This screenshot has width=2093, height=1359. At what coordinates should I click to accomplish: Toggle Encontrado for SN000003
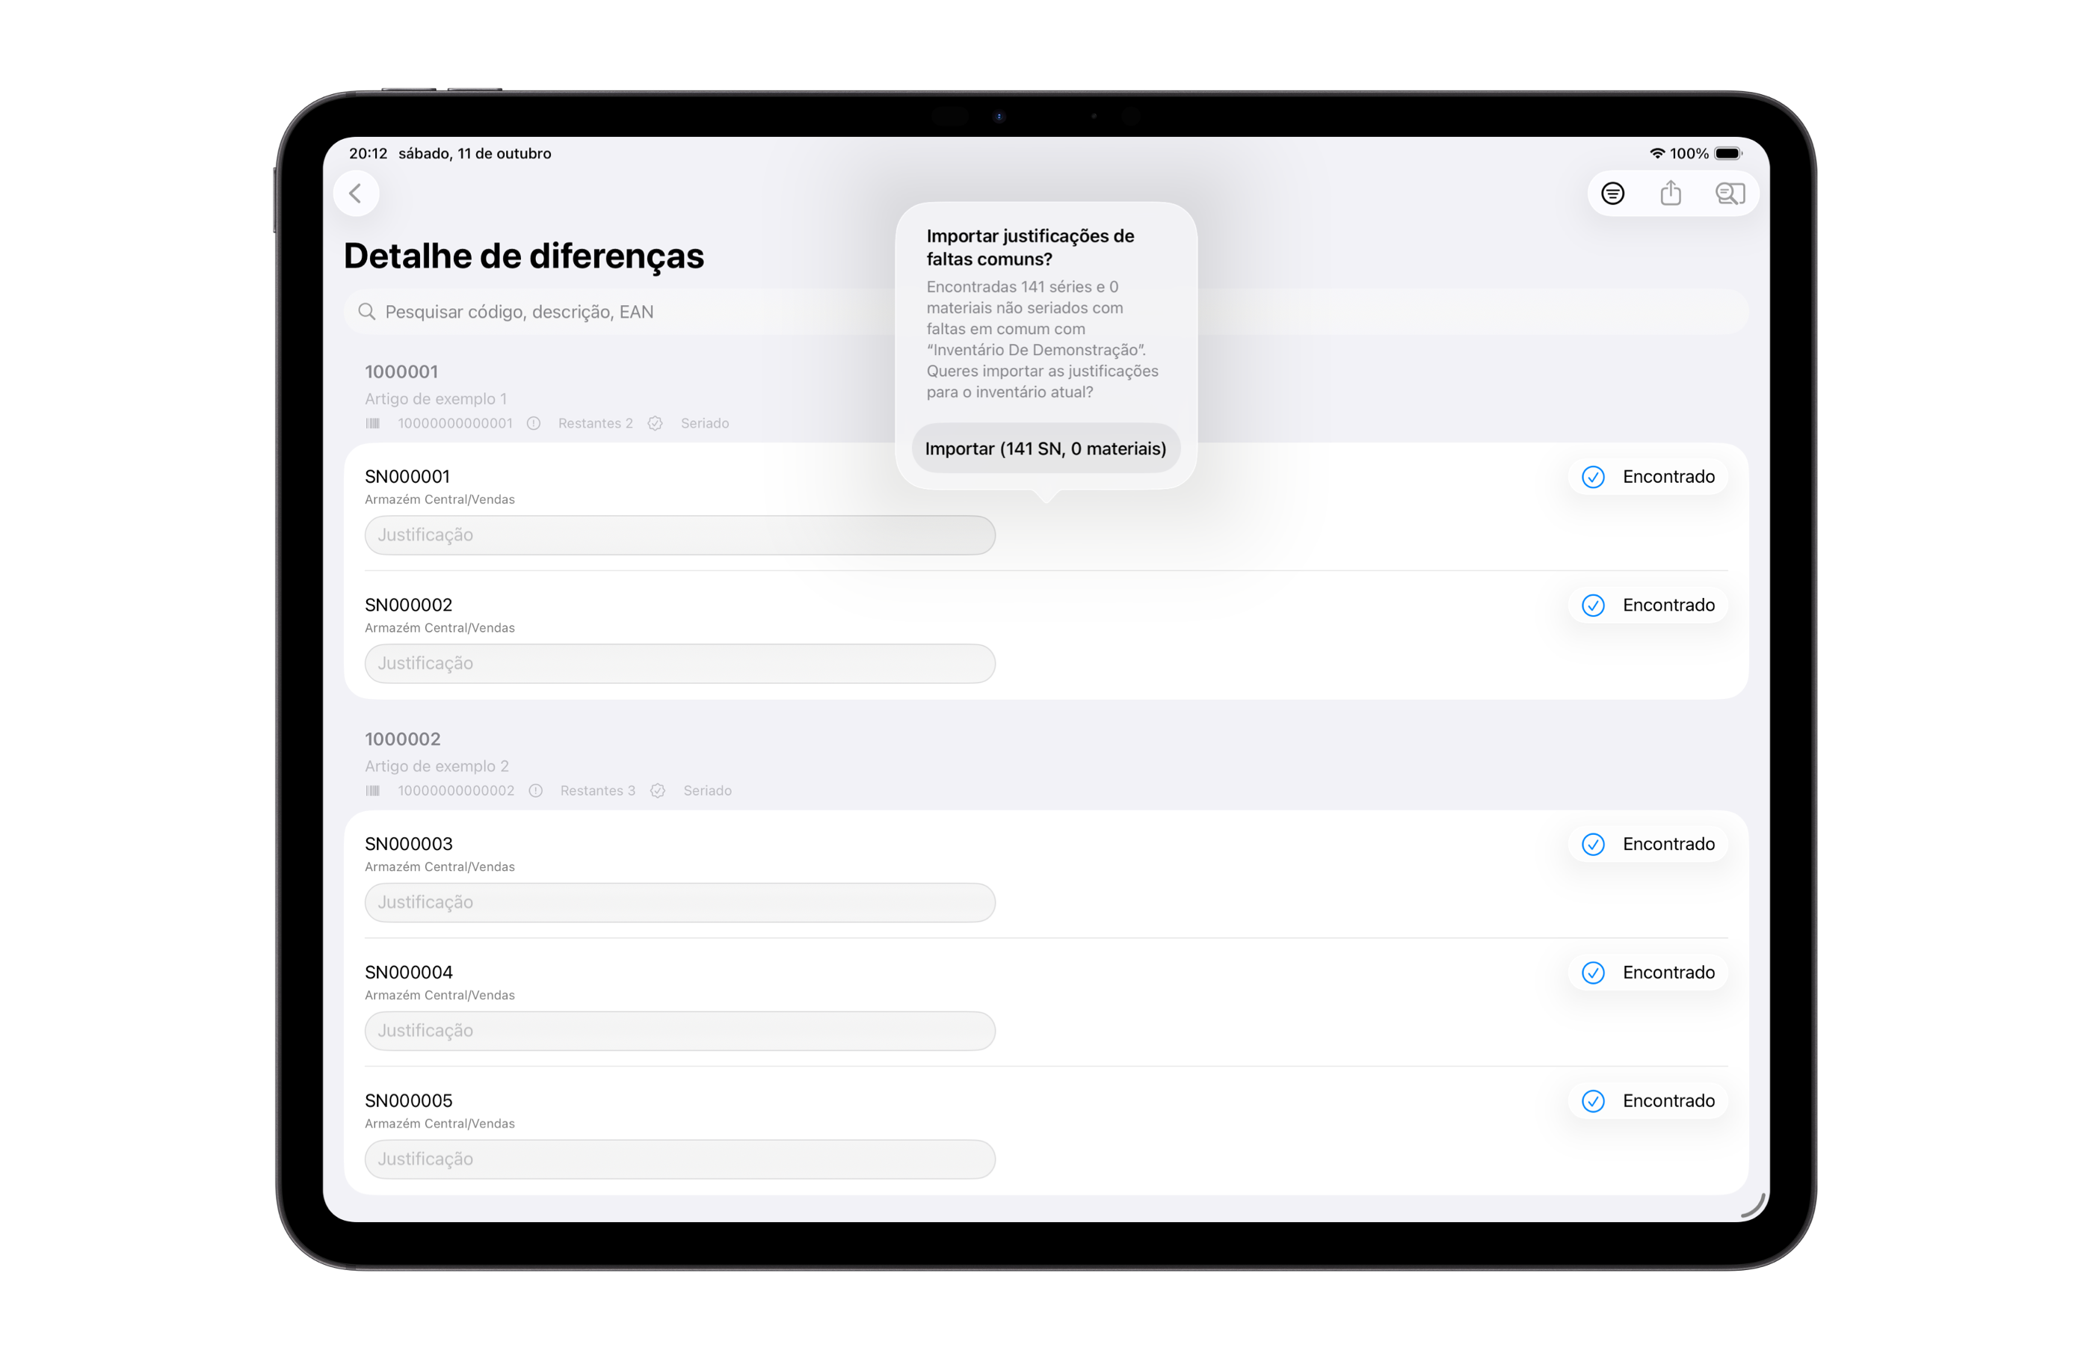point(1647,845)
